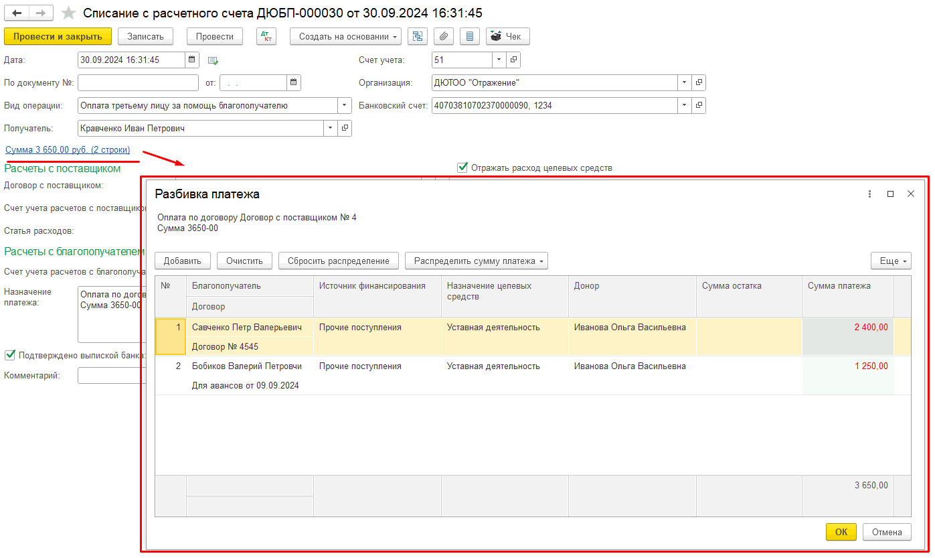The width and height of the screenshot is (935, 558).
Task: Click the Дт/Кт postings icon
Action: [x=266, y=36]
